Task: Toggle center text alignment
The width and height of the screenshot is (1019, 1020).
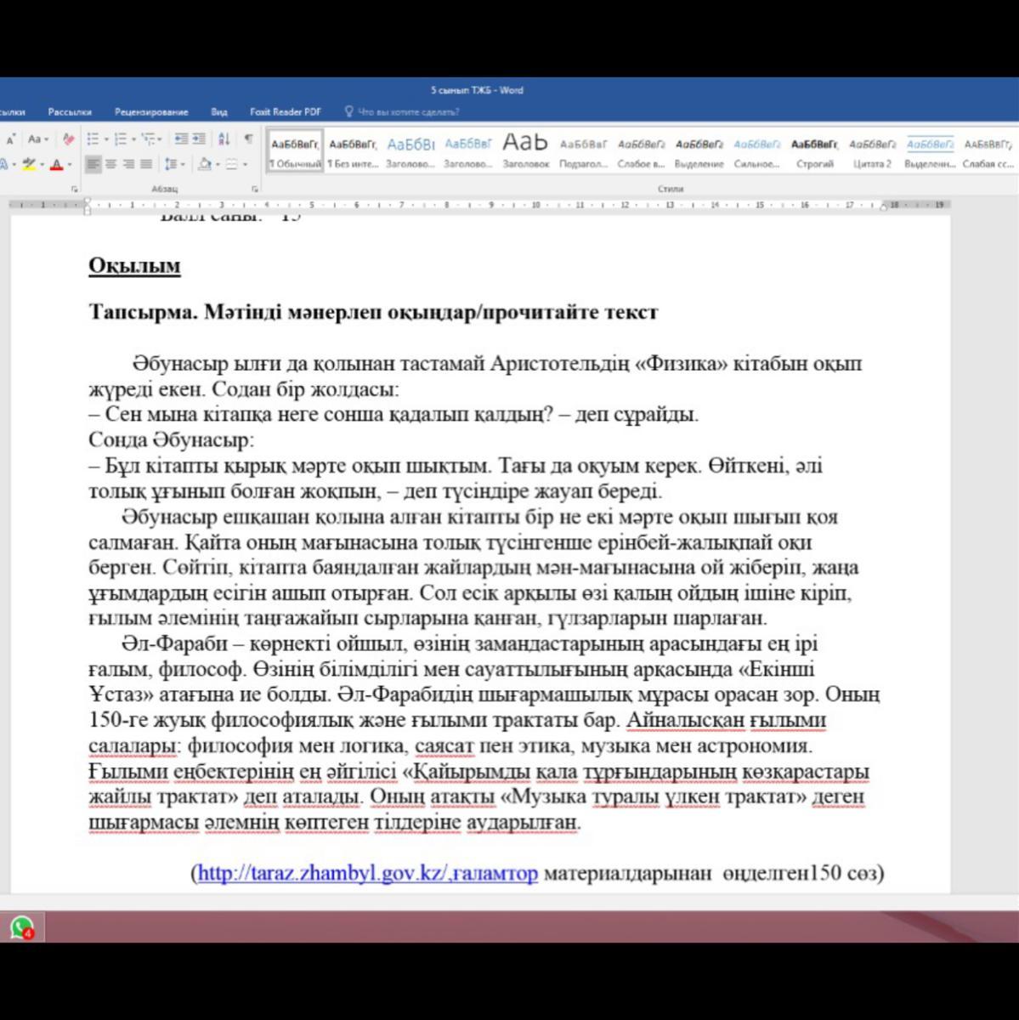Action: 110,164
